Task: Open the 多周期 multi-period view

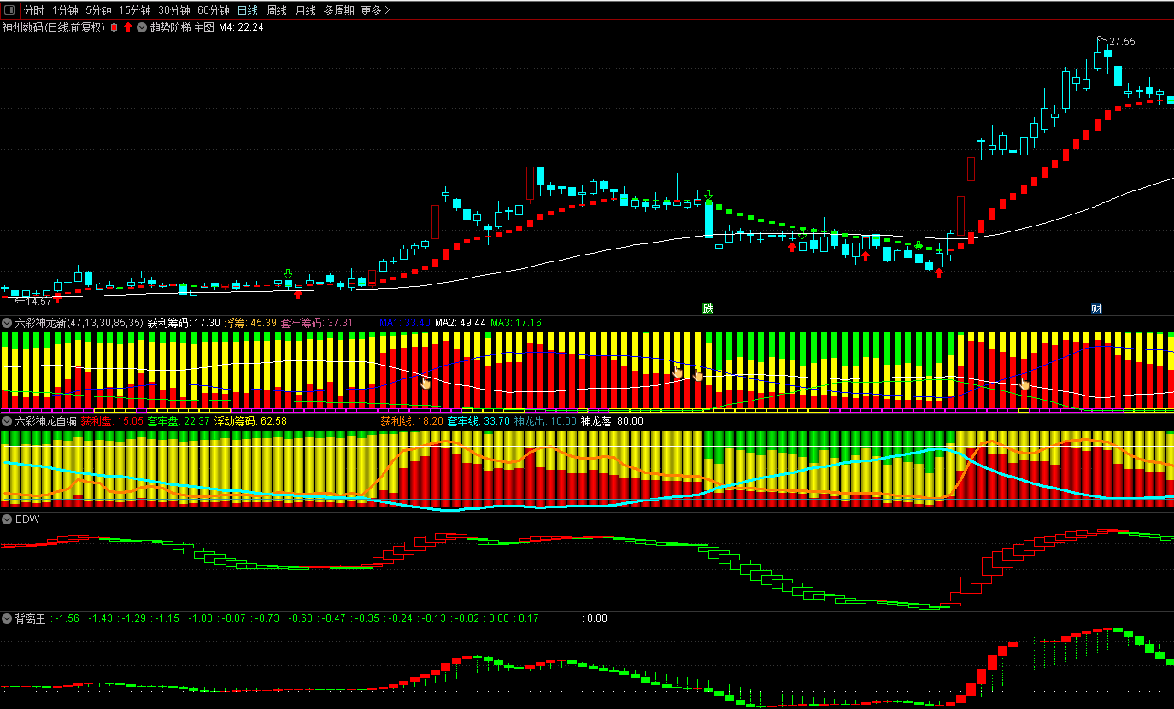Action: (338, 10)
